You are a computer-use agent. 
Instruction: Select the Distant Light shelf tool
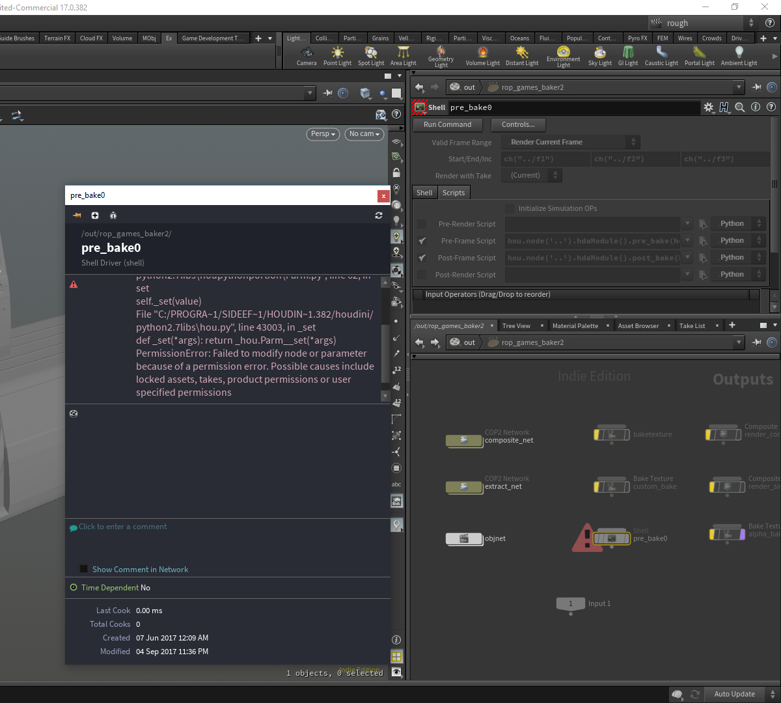coord(522,56)
